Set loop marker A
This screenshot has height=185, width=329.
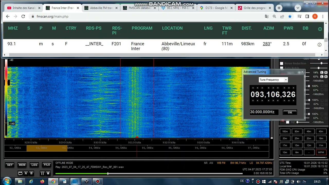pyautogui.click(x=26, y=173)
